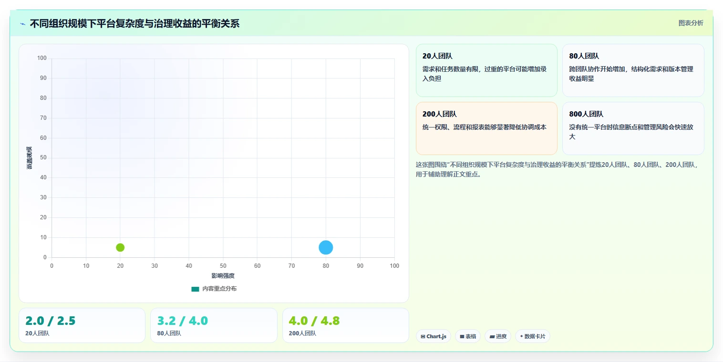723x362 pixels.
Task: Click the 20人团队 label under 2.0 / 2.5
Action: point(37,333)
